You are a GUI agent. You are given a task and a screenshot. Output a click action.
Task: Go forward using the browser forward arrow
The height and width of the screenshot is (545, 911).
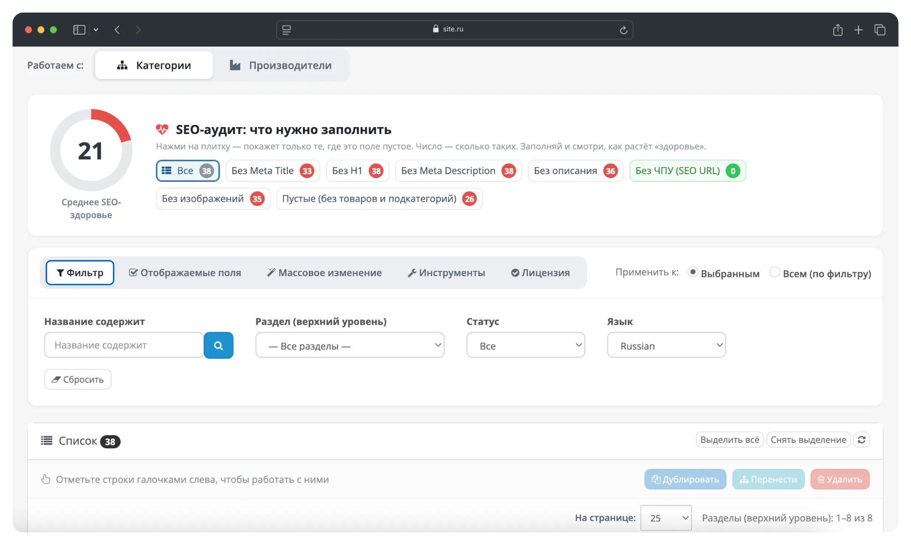[x=138, y=30]
